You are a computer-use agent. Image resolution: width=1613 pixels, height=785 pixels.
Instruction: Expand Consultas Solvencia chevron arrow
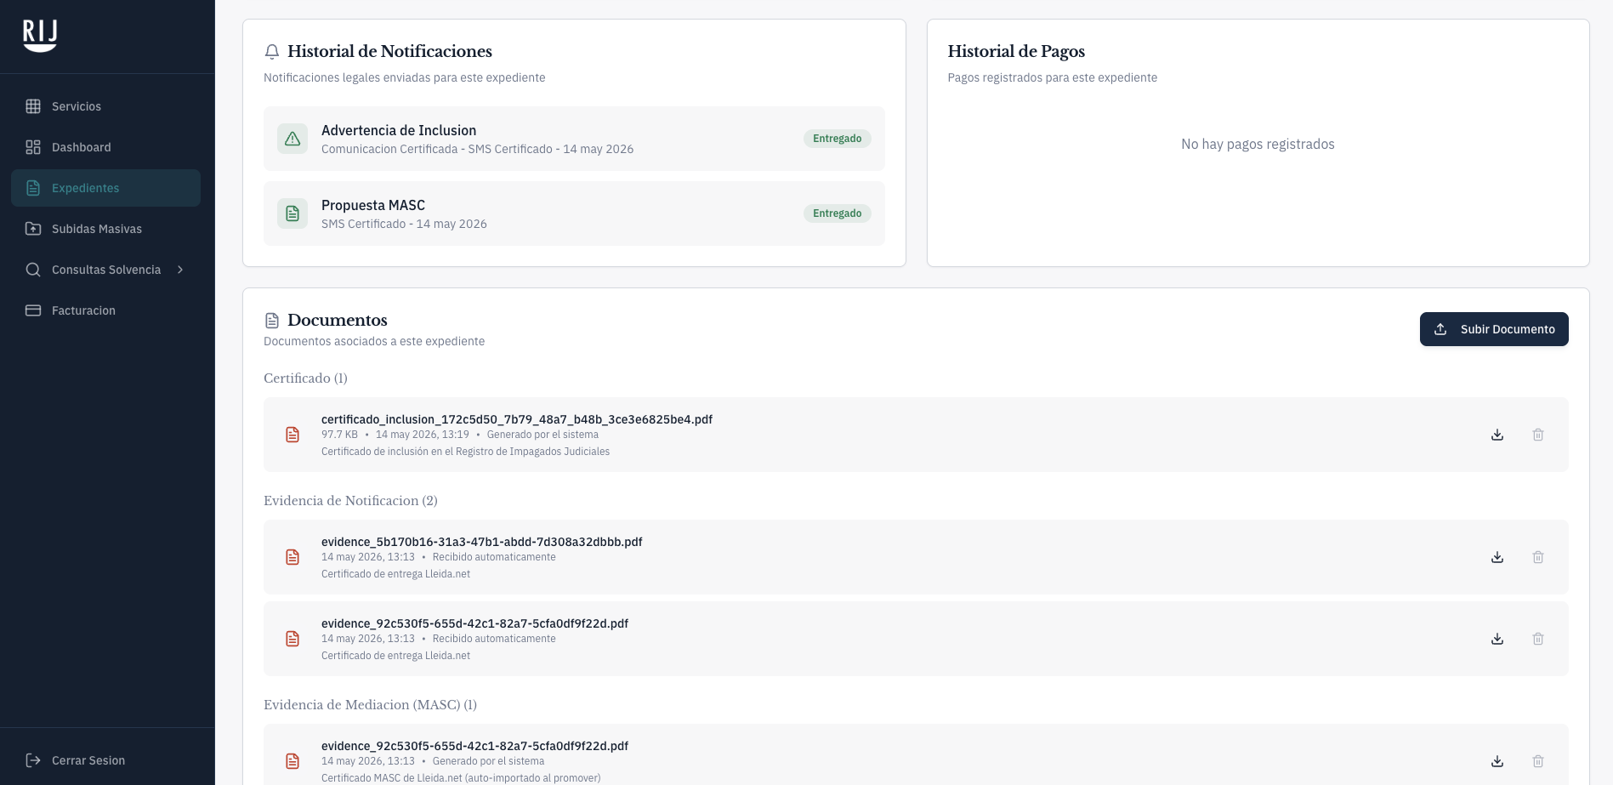[x=180, y=270]
